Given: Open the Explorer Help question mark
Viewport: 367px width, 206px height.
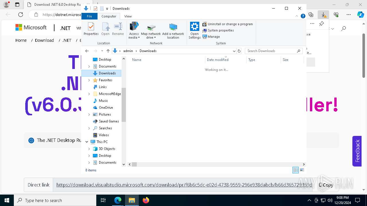Looking at the screenshot, I should (303, 16).
